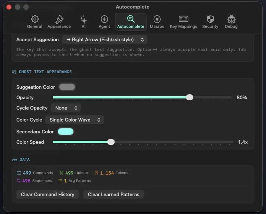Open the Accept Suggestion dropdown

[105, 40]
